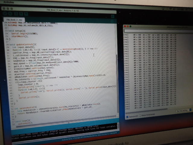
Task: Open the line ending dropdown in the serial monitor
Action: [183, 111]
